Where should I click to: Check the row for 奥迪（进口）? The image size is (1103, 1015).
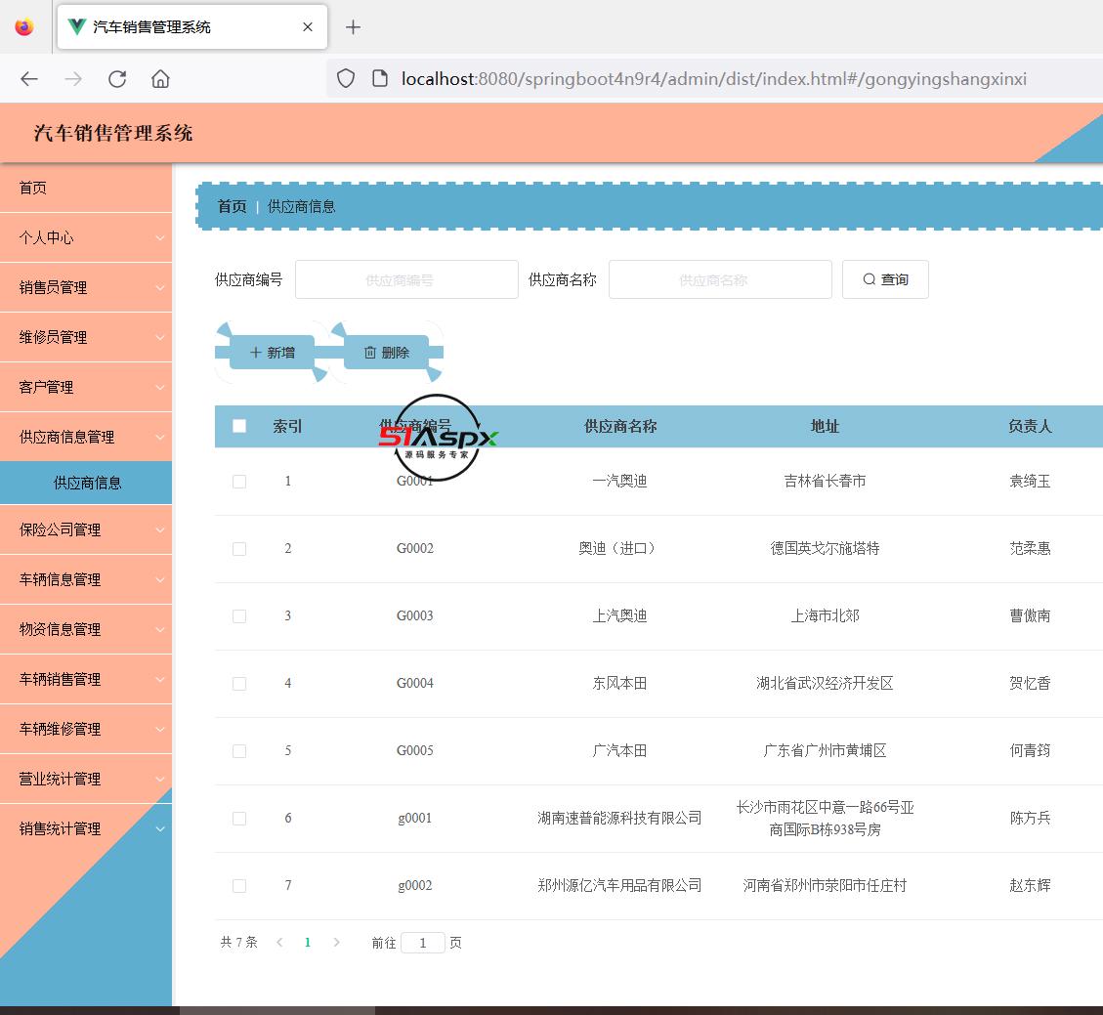(239, 549)
